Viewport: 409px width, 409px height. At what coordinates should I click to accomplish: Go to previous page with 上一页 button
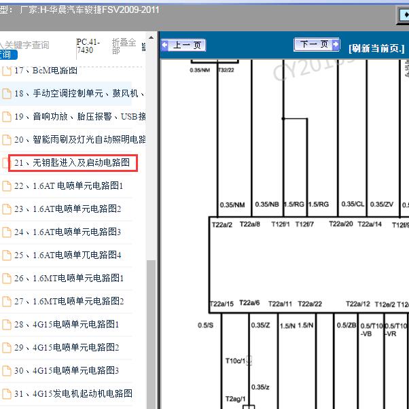[x=183, y=45]
